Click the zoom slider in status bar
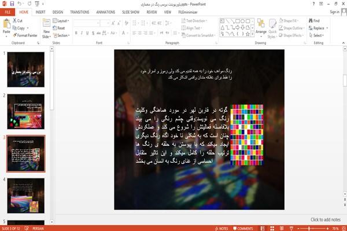Screen dimensions: 347x231 312,229
